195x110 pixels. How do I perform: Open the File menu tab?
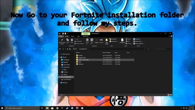point(61,36)
